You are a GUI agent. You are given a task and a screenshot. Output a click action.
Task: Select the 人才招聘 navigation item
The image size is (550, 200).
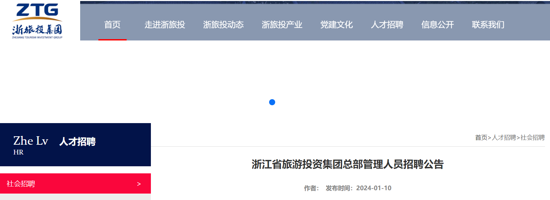tap(387, 25)
